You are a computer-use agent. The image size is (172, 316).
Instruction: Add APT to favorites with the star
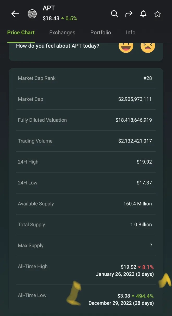tap(157, 14)
